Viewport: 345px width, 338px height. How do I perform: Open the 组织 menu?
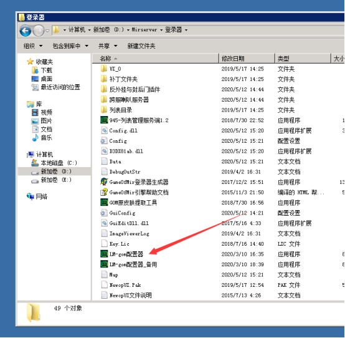(x=33, y=46)
